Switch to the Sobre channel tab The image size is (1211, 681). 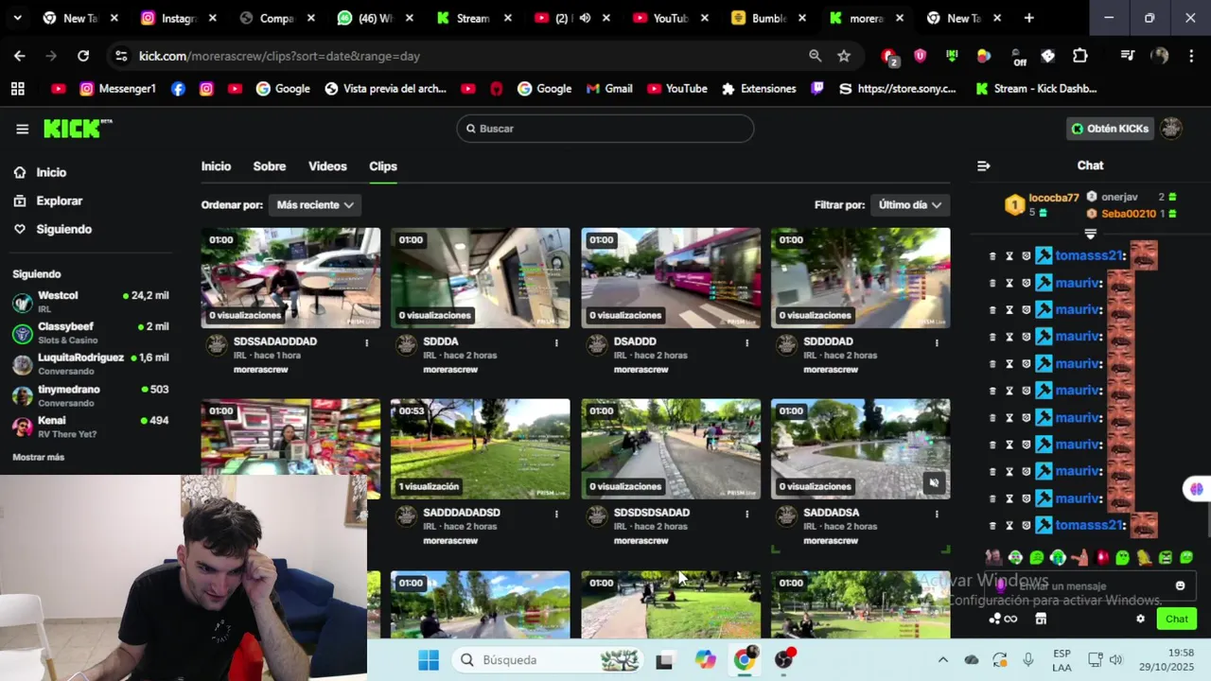[270, 166]
